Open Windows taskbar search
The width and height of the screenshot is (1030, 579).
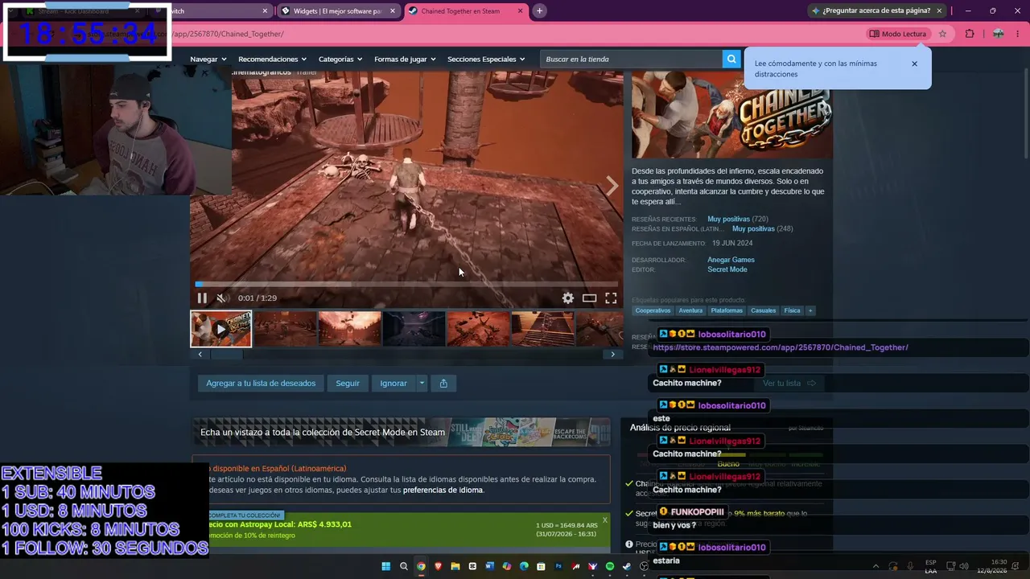pos(403,566)
